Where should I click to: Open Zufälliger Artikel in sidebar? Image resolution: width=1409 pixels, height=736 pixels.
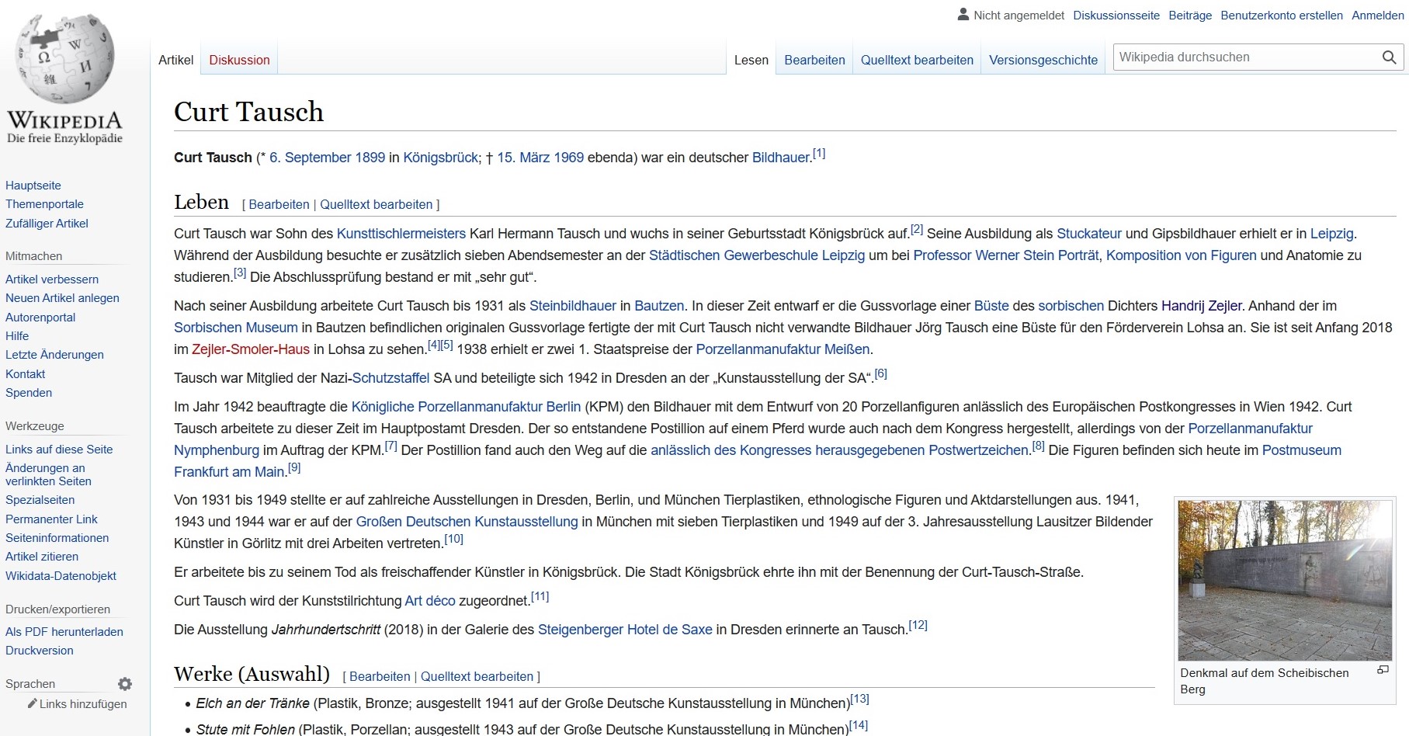click(x=47, y=223)
